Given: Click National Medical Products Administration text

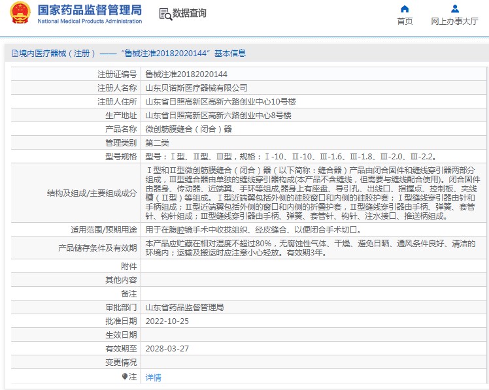Looking at the screenshot, I should point(90,21).
